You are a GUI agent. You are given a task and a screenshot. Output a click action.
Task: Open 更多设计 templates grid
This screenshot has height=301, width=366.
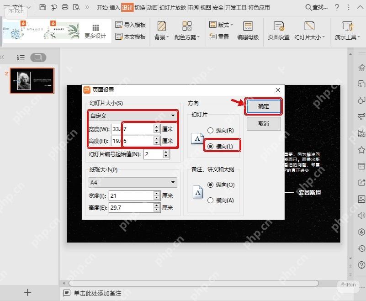tap(95, 31)
